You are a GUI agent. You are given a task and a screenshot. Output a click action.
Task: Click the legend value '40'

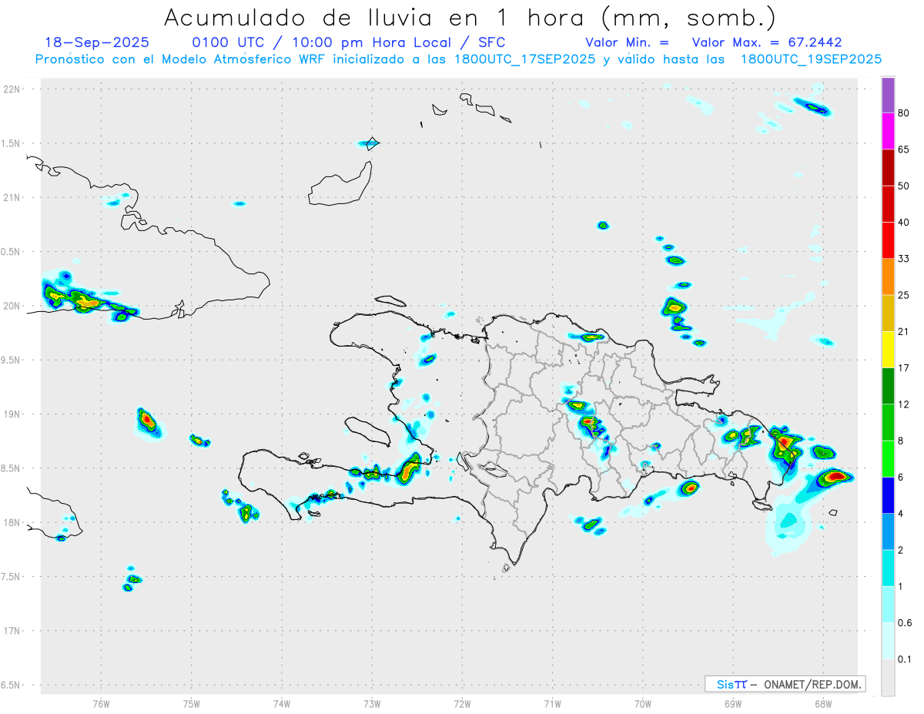point(903,222)
